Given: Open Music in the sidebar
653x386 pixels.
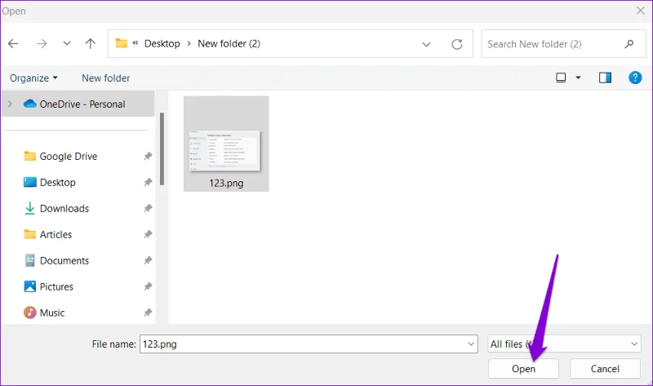Looking at the screenshot, I should pyautogui.click(x=44, y=313).
